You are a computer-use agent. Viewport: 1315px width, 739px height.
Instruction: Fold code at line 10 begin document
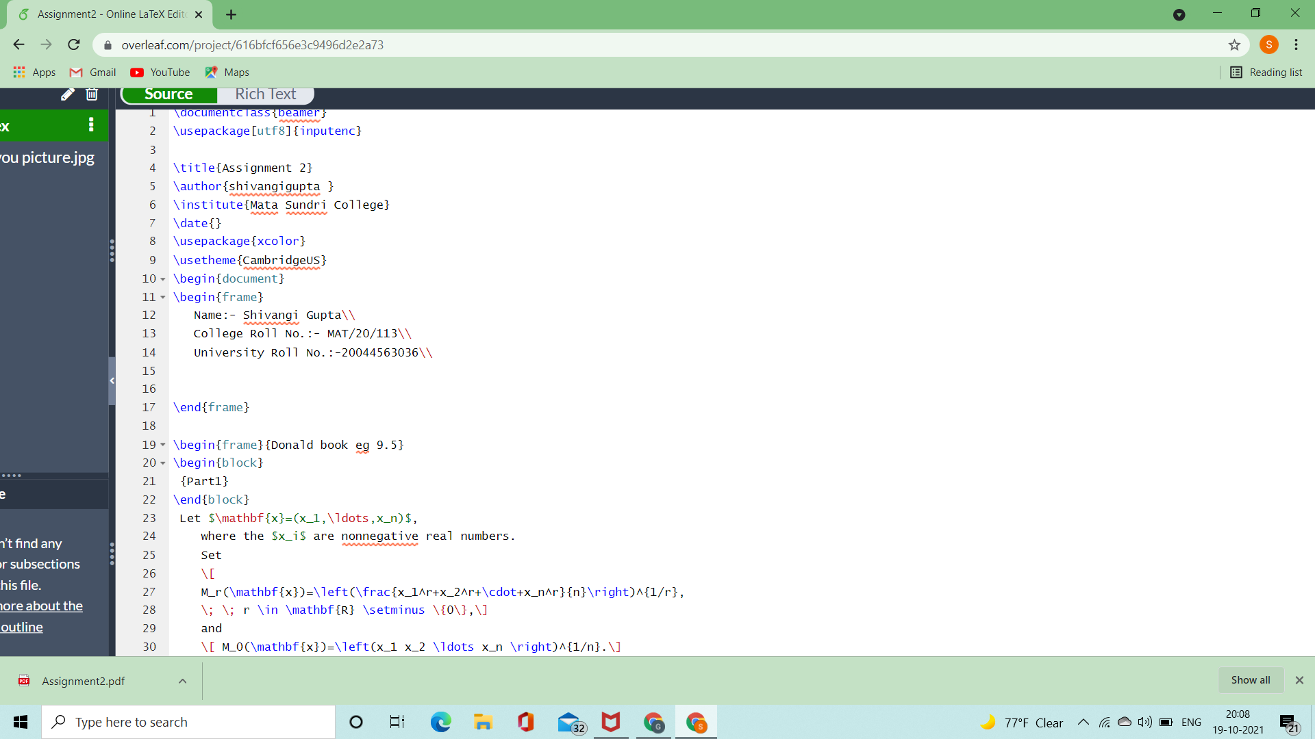pyautogui.click(x=163, y=279)
